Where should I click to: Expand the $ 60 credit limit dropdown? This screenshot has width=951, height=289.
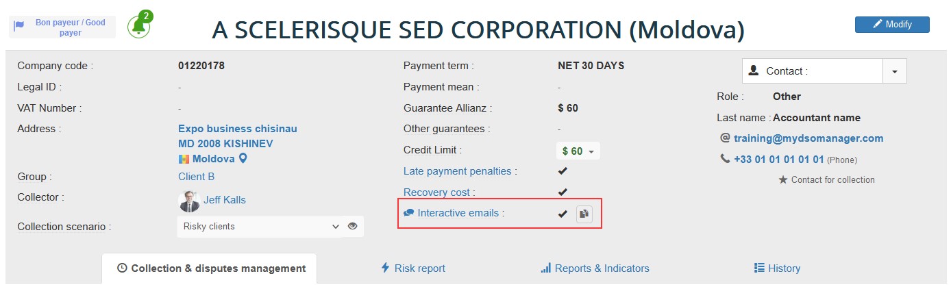point(578,151)
